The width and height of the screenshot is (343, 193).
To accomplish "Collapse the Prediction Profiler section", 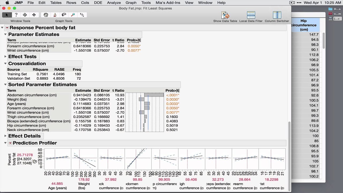I will pyautogui.click(x=5, y=143).
